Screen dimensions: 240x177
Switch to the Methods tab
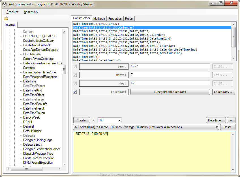(x=99, y=19)
